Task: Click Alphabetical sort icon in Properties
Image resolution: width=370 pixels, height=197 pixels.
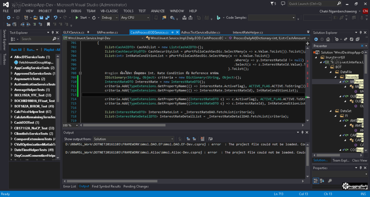Action: [323, 181]
